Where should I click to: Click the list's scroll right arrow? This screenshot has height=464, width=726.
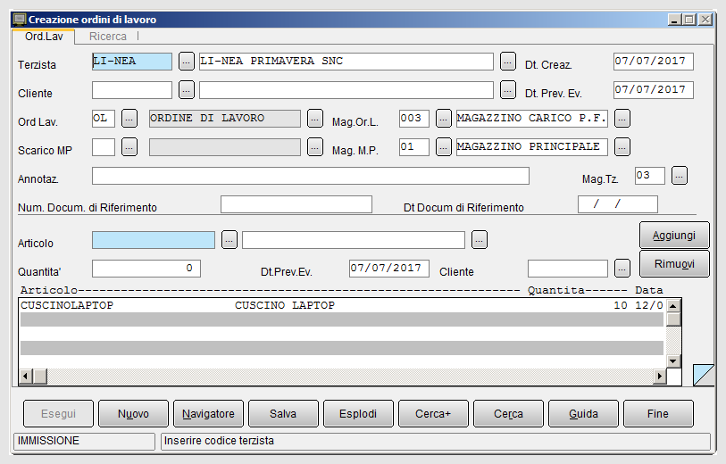(x=659, y=376)
